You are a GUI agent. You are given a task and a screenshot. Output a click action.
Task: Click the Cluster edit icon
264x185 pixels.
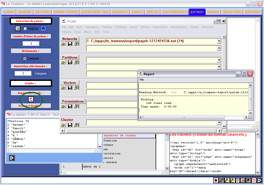[77, 125]
